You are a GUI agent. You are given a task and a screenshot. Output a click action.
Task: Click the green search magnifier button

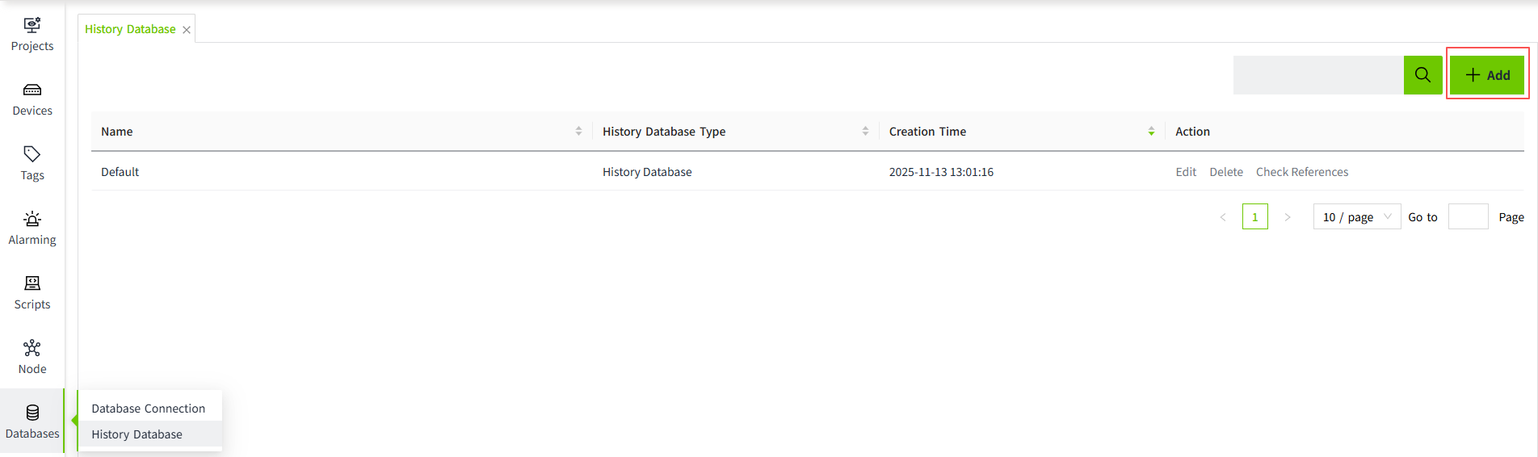click(x=1422, y=75)
